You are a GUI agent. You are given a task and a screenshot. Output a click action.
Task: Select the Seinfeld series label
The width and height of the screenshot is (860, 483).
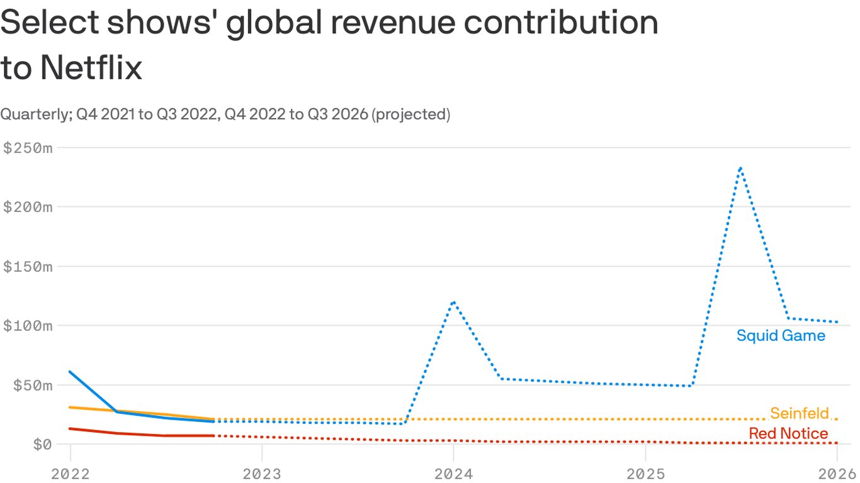tap(800, 413)
